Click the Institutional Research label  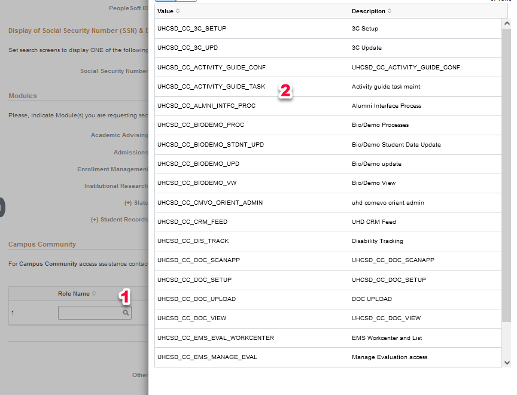click(116, 186)
